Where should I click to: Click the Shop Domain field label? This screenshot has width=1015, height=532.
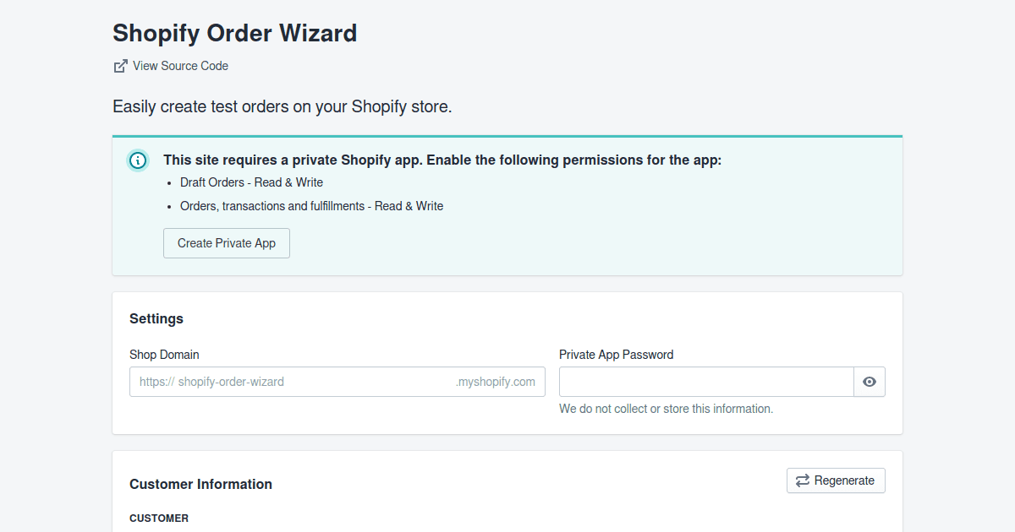(x=164, y=354)
